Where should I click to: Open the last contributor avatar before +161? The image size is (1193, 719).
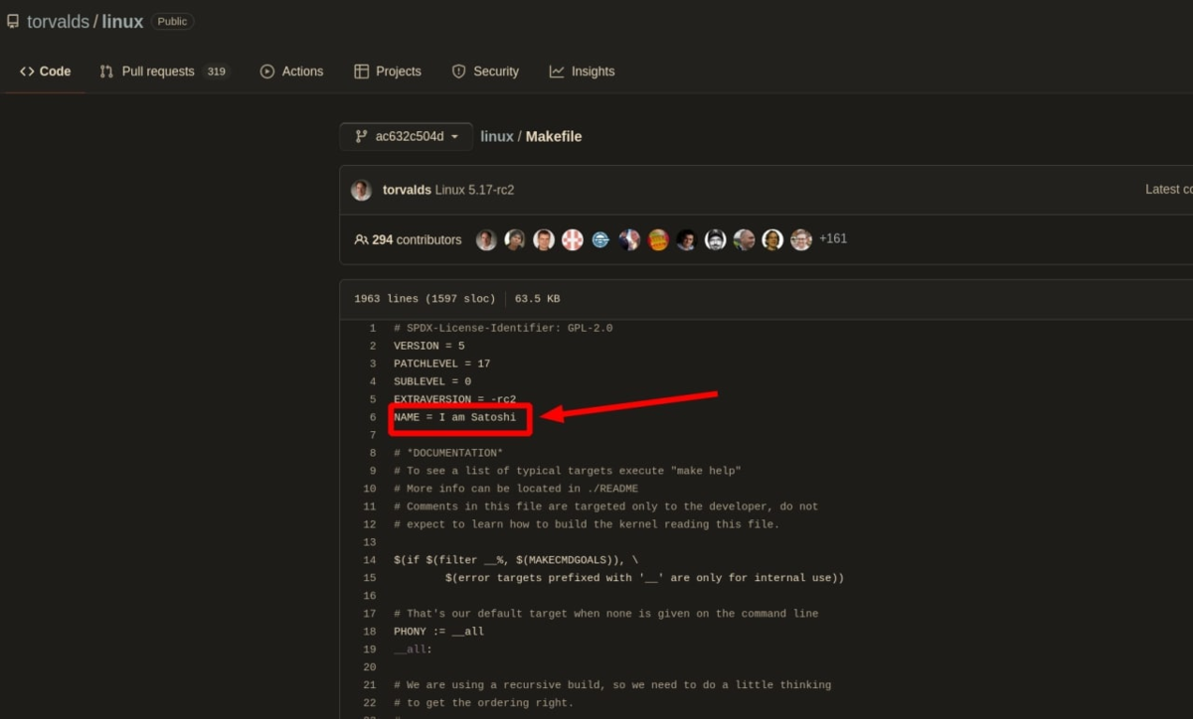click(x=801, y=239)
